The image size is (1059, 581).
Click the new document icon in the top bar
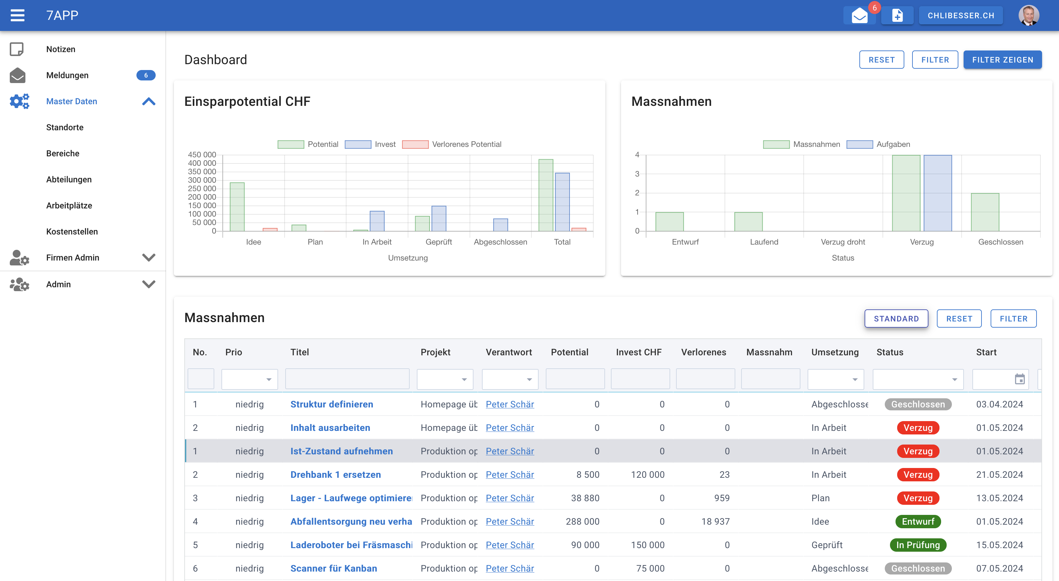[x=897, y=16]
